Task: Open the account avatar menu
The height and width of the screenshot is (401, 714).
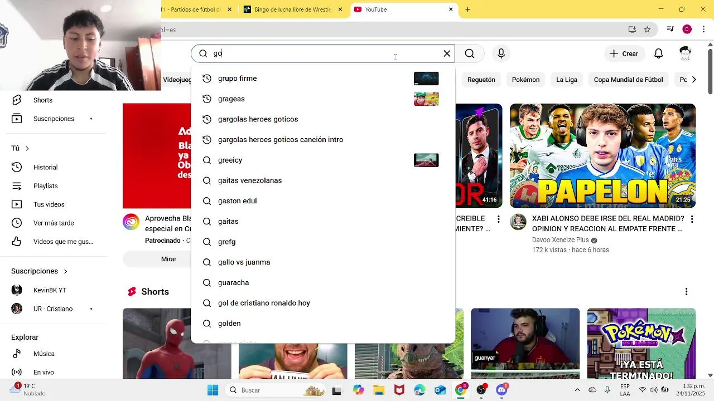Action: 686,53
